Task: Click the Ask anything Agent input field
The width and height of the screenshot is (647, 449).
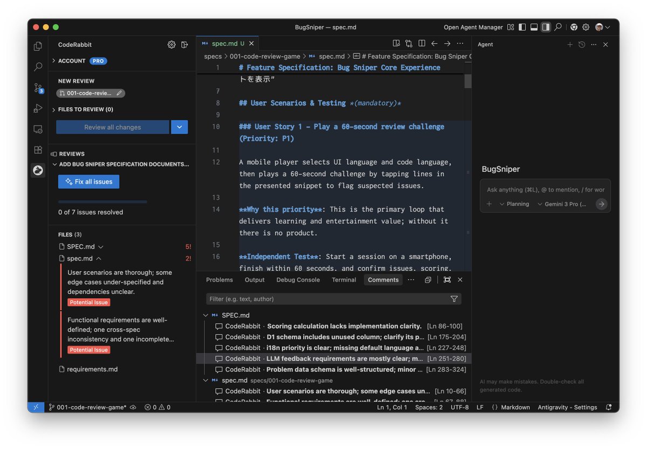Action: click(545, 190)
